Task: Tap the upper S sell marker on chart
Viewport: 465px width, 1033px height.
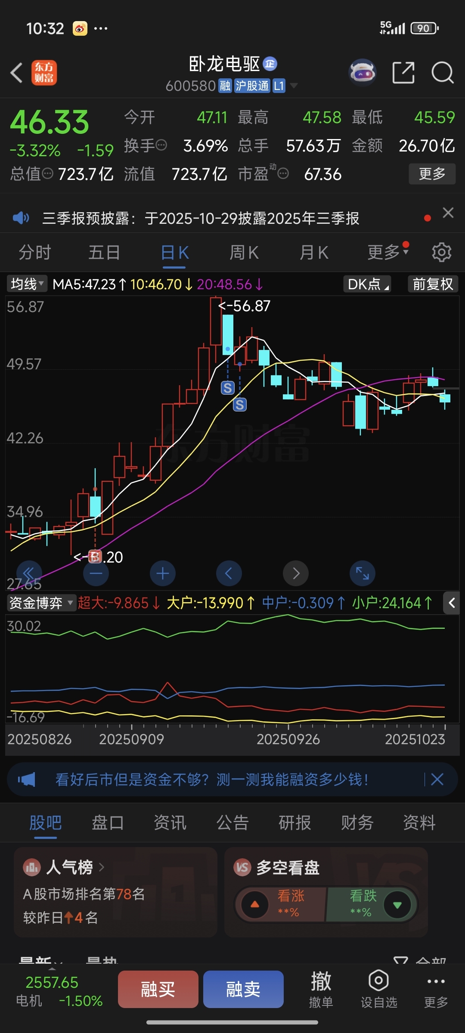Action: pos(228,388)
